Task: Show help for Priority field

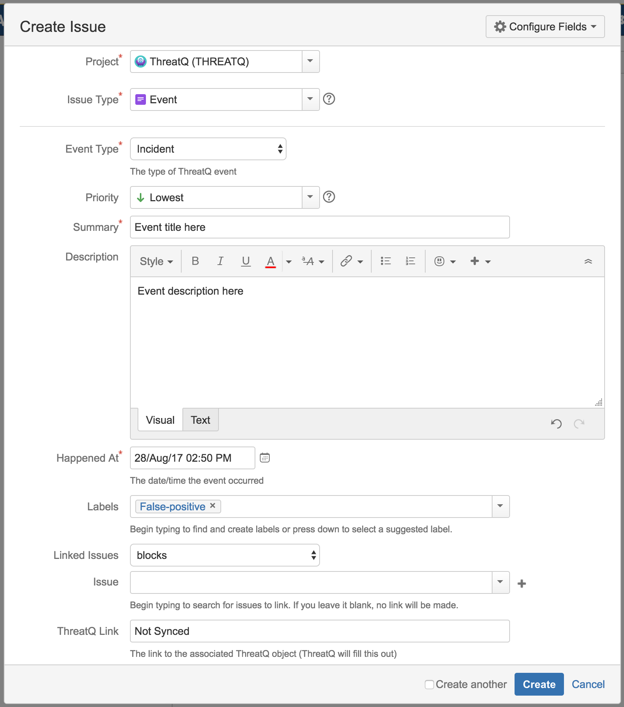Action: coord(329,197)
